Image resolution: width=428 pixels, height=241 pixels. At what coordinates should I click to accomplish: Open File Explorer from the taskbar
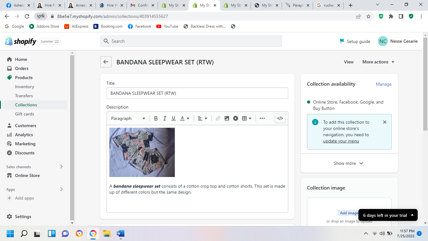tap(107, 233)
